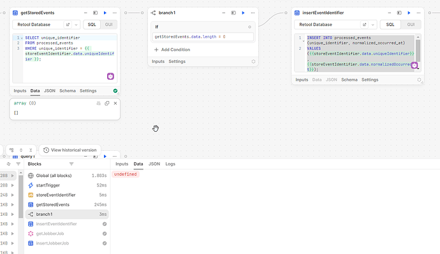440x254 pixels.
Task: Toggle format view of array data preview
Action: 98,103
